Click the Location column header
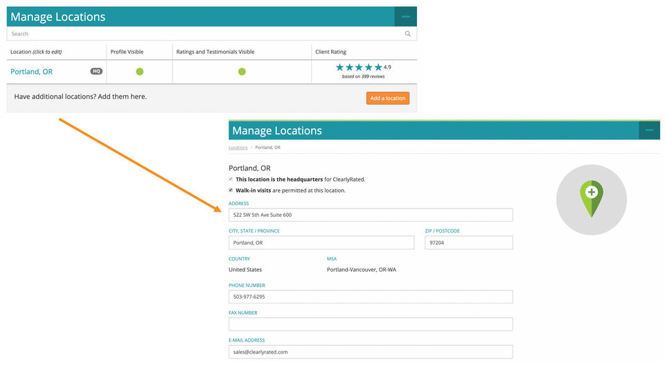The width and height of the screenshot is (665, 368). tap(36, 52)
